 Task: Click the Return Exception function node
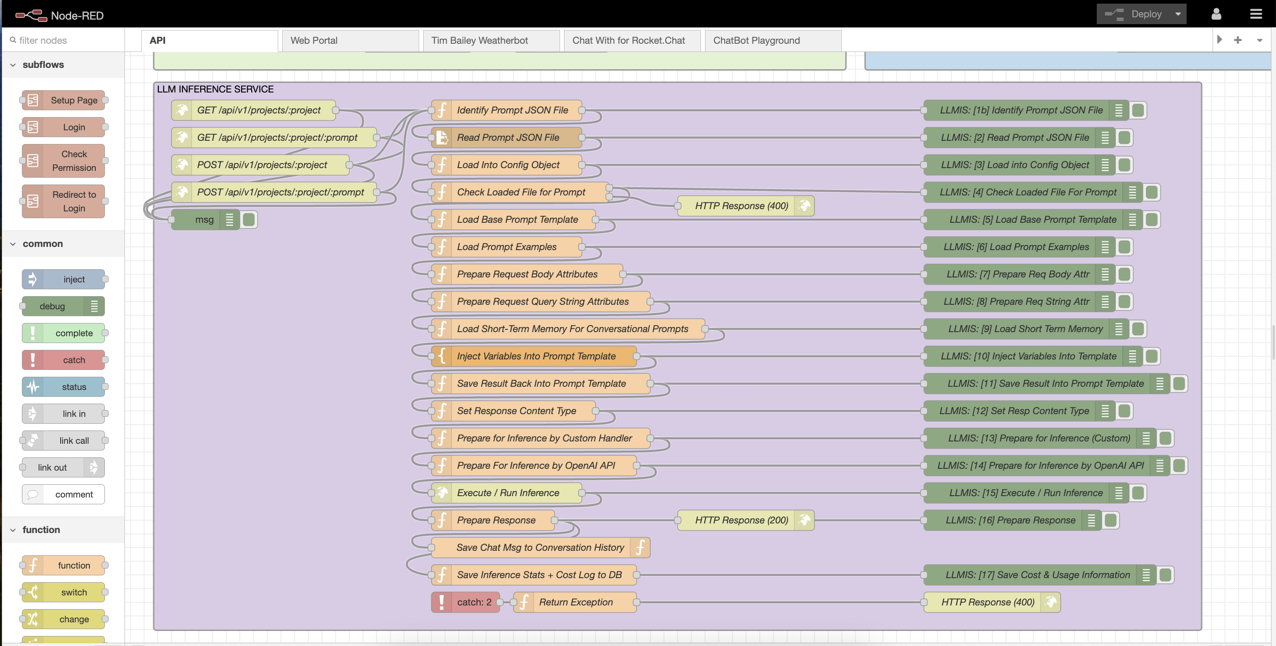pyautogui.click(x=575, y=602)
